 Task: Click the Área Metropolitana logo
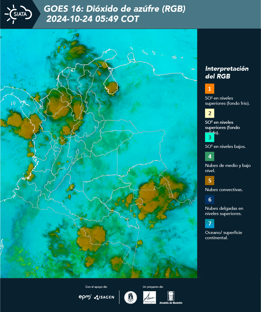[150, 297]
